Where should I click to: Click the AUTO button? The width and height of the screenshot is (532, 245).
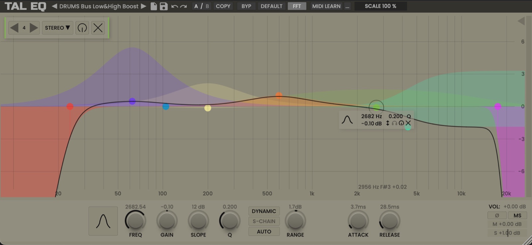(264, 232)
